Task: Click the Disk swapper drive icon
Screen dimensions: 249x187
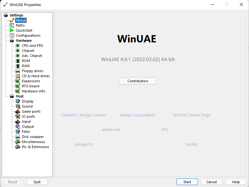Action: pos(18,137)
